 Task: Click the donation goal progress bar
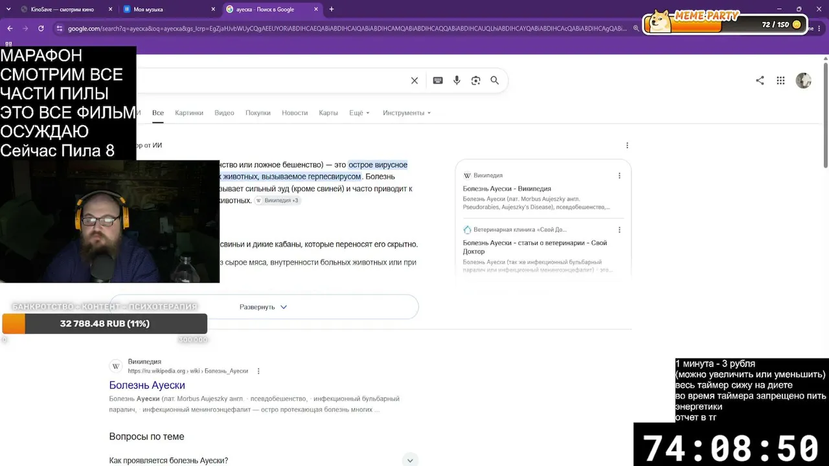click(x=104, y=324)
